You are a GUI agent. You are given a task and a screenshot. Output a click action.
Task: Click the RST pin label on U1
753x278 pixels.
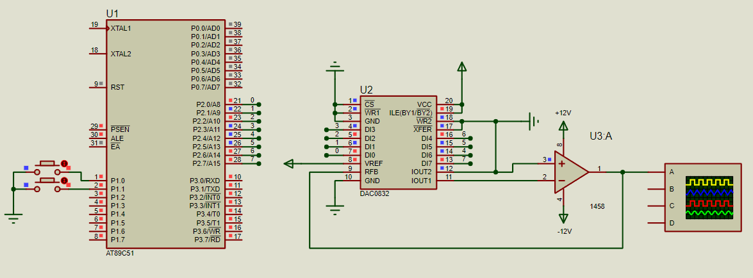(x=117, y=87)
